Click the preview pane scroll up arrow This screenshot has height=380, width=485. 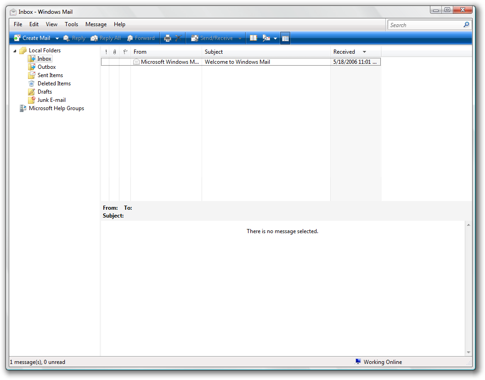pyautogui.click(x=468, y=225)
